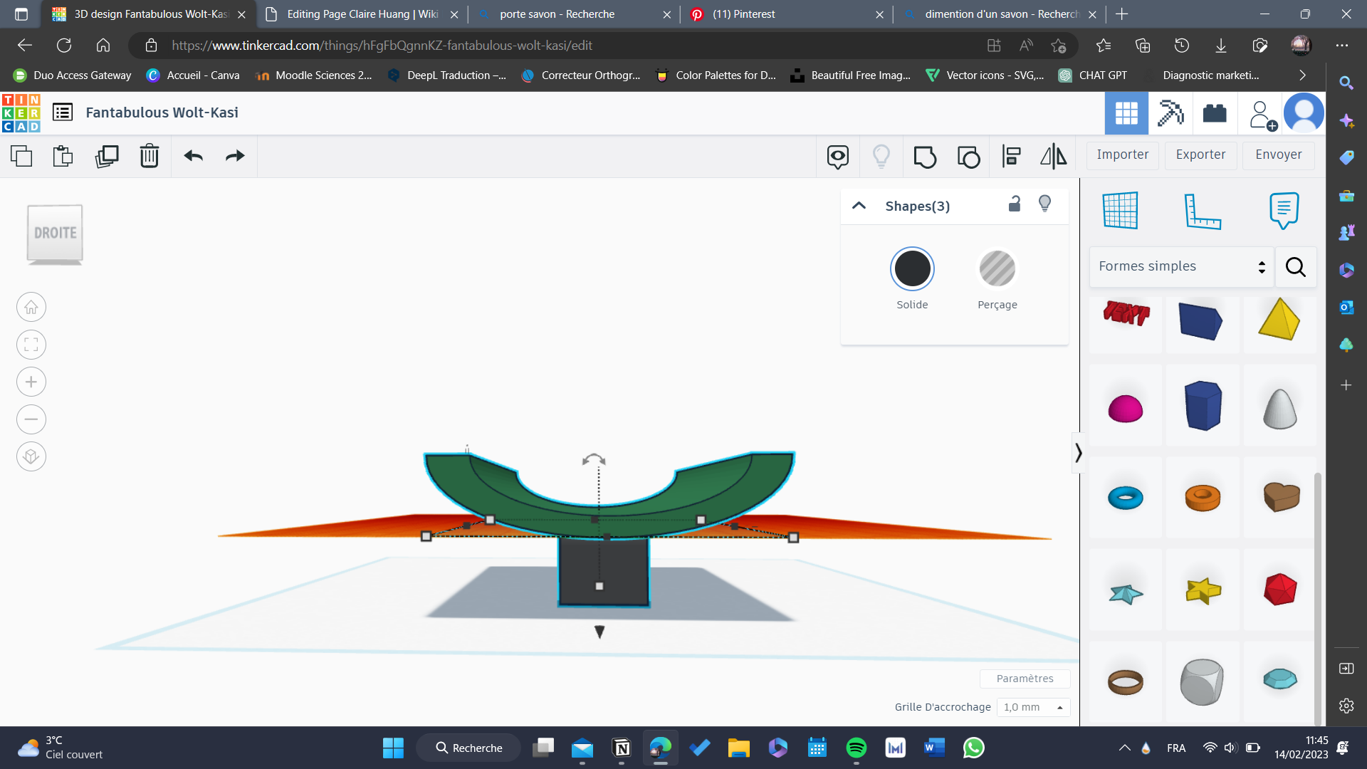Pick the brown heart shape
This screenshot has width=1367, height=769.
pyautogui.click(x=1282, y=496)
